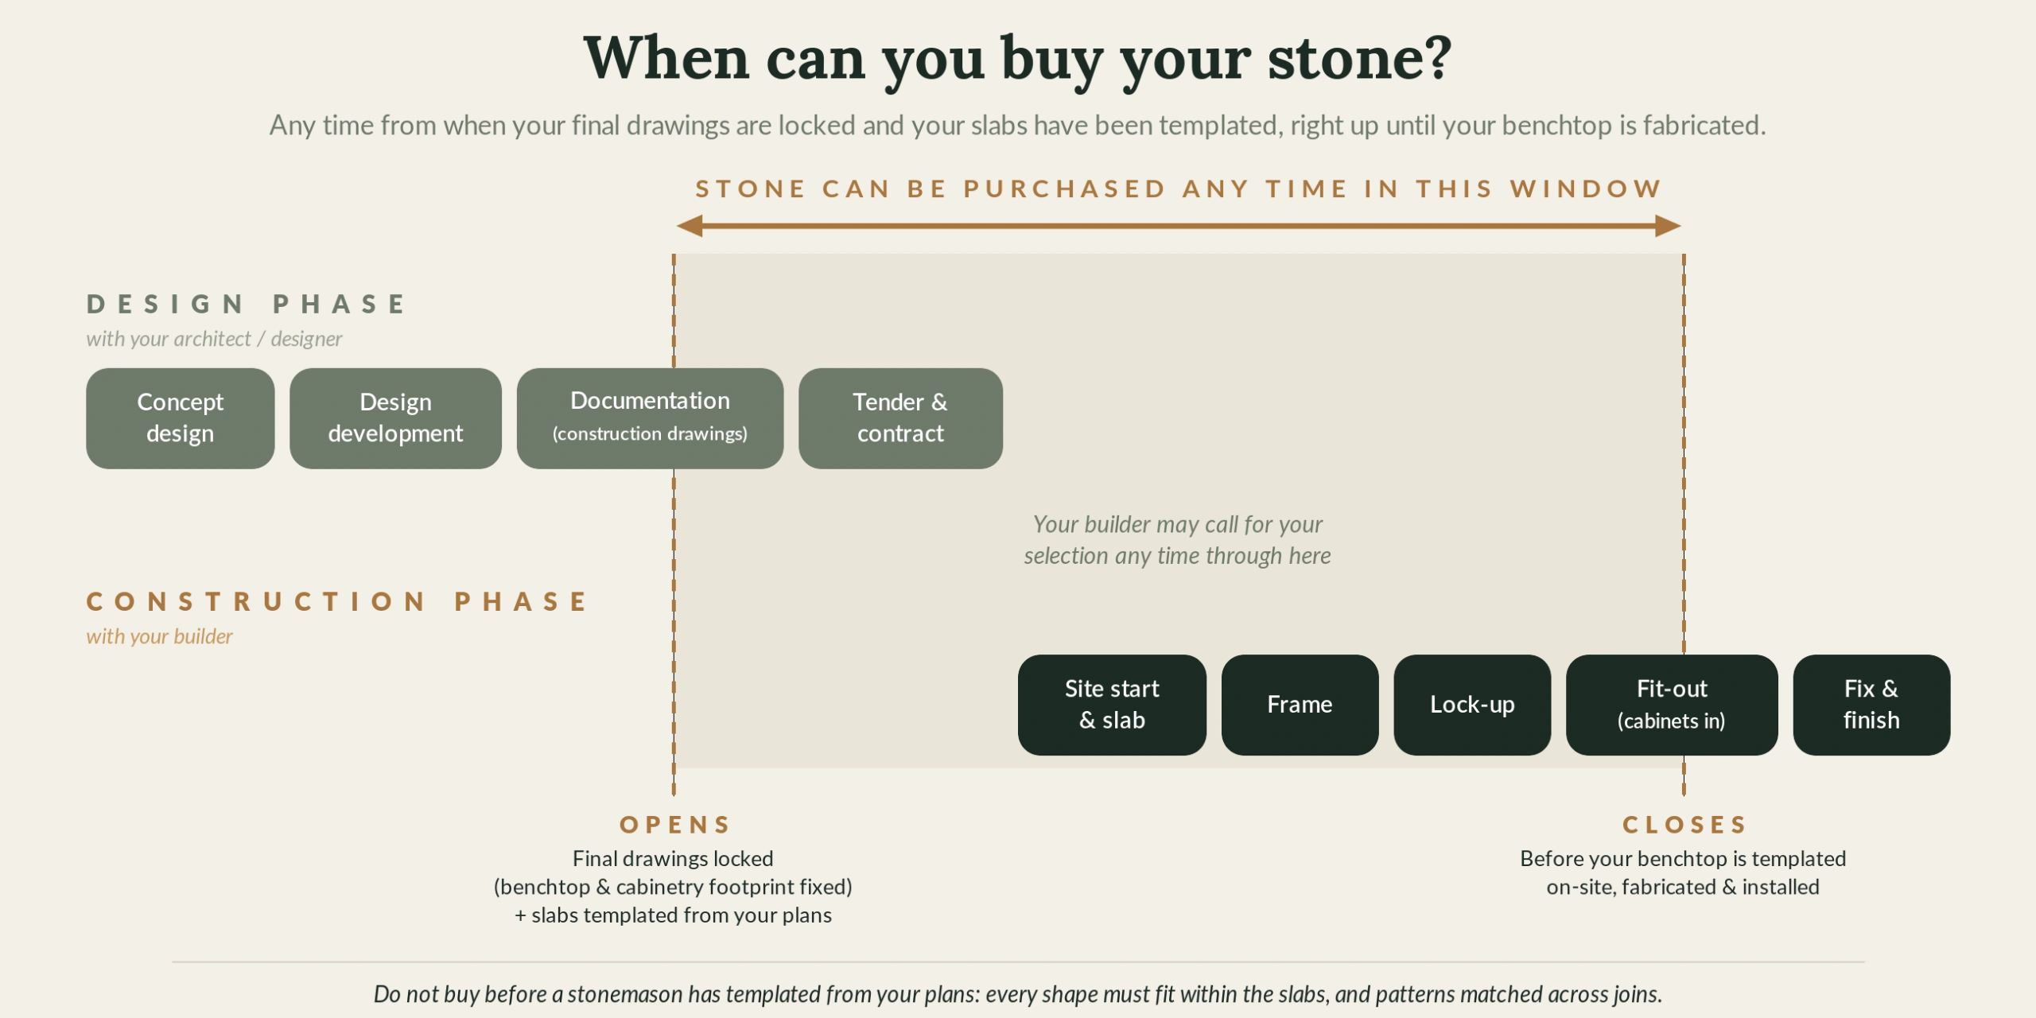Click the left arrowhead of the purchase window
Image resolution: width=2036 pixels, height=1018 pixels.
pos(690,226)
